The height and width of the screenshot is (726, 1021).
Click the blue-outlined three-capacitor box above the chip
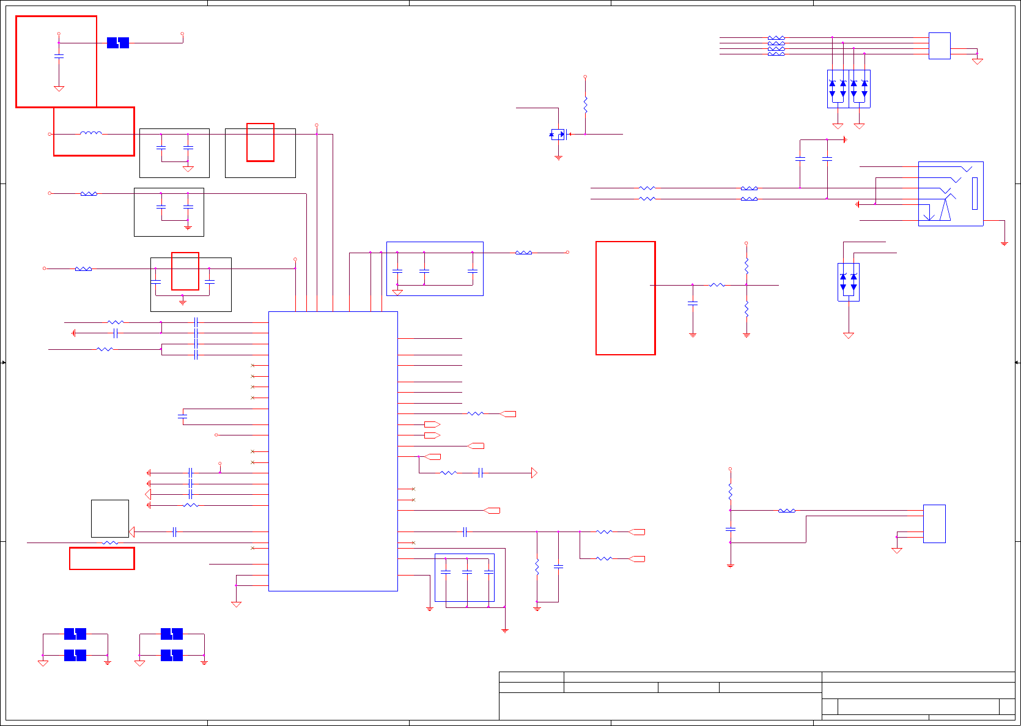click(435, 269)
